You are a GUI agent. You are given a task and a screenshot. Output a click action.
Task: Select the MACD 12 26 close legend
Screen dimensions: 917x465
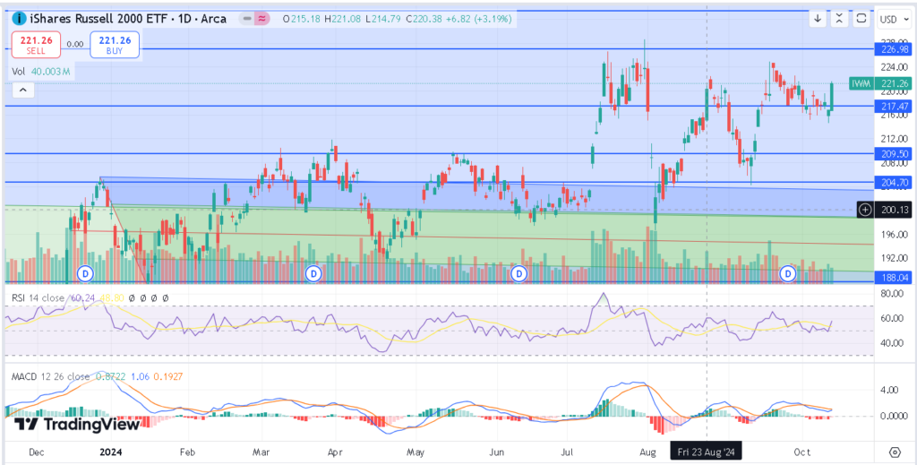51,376
